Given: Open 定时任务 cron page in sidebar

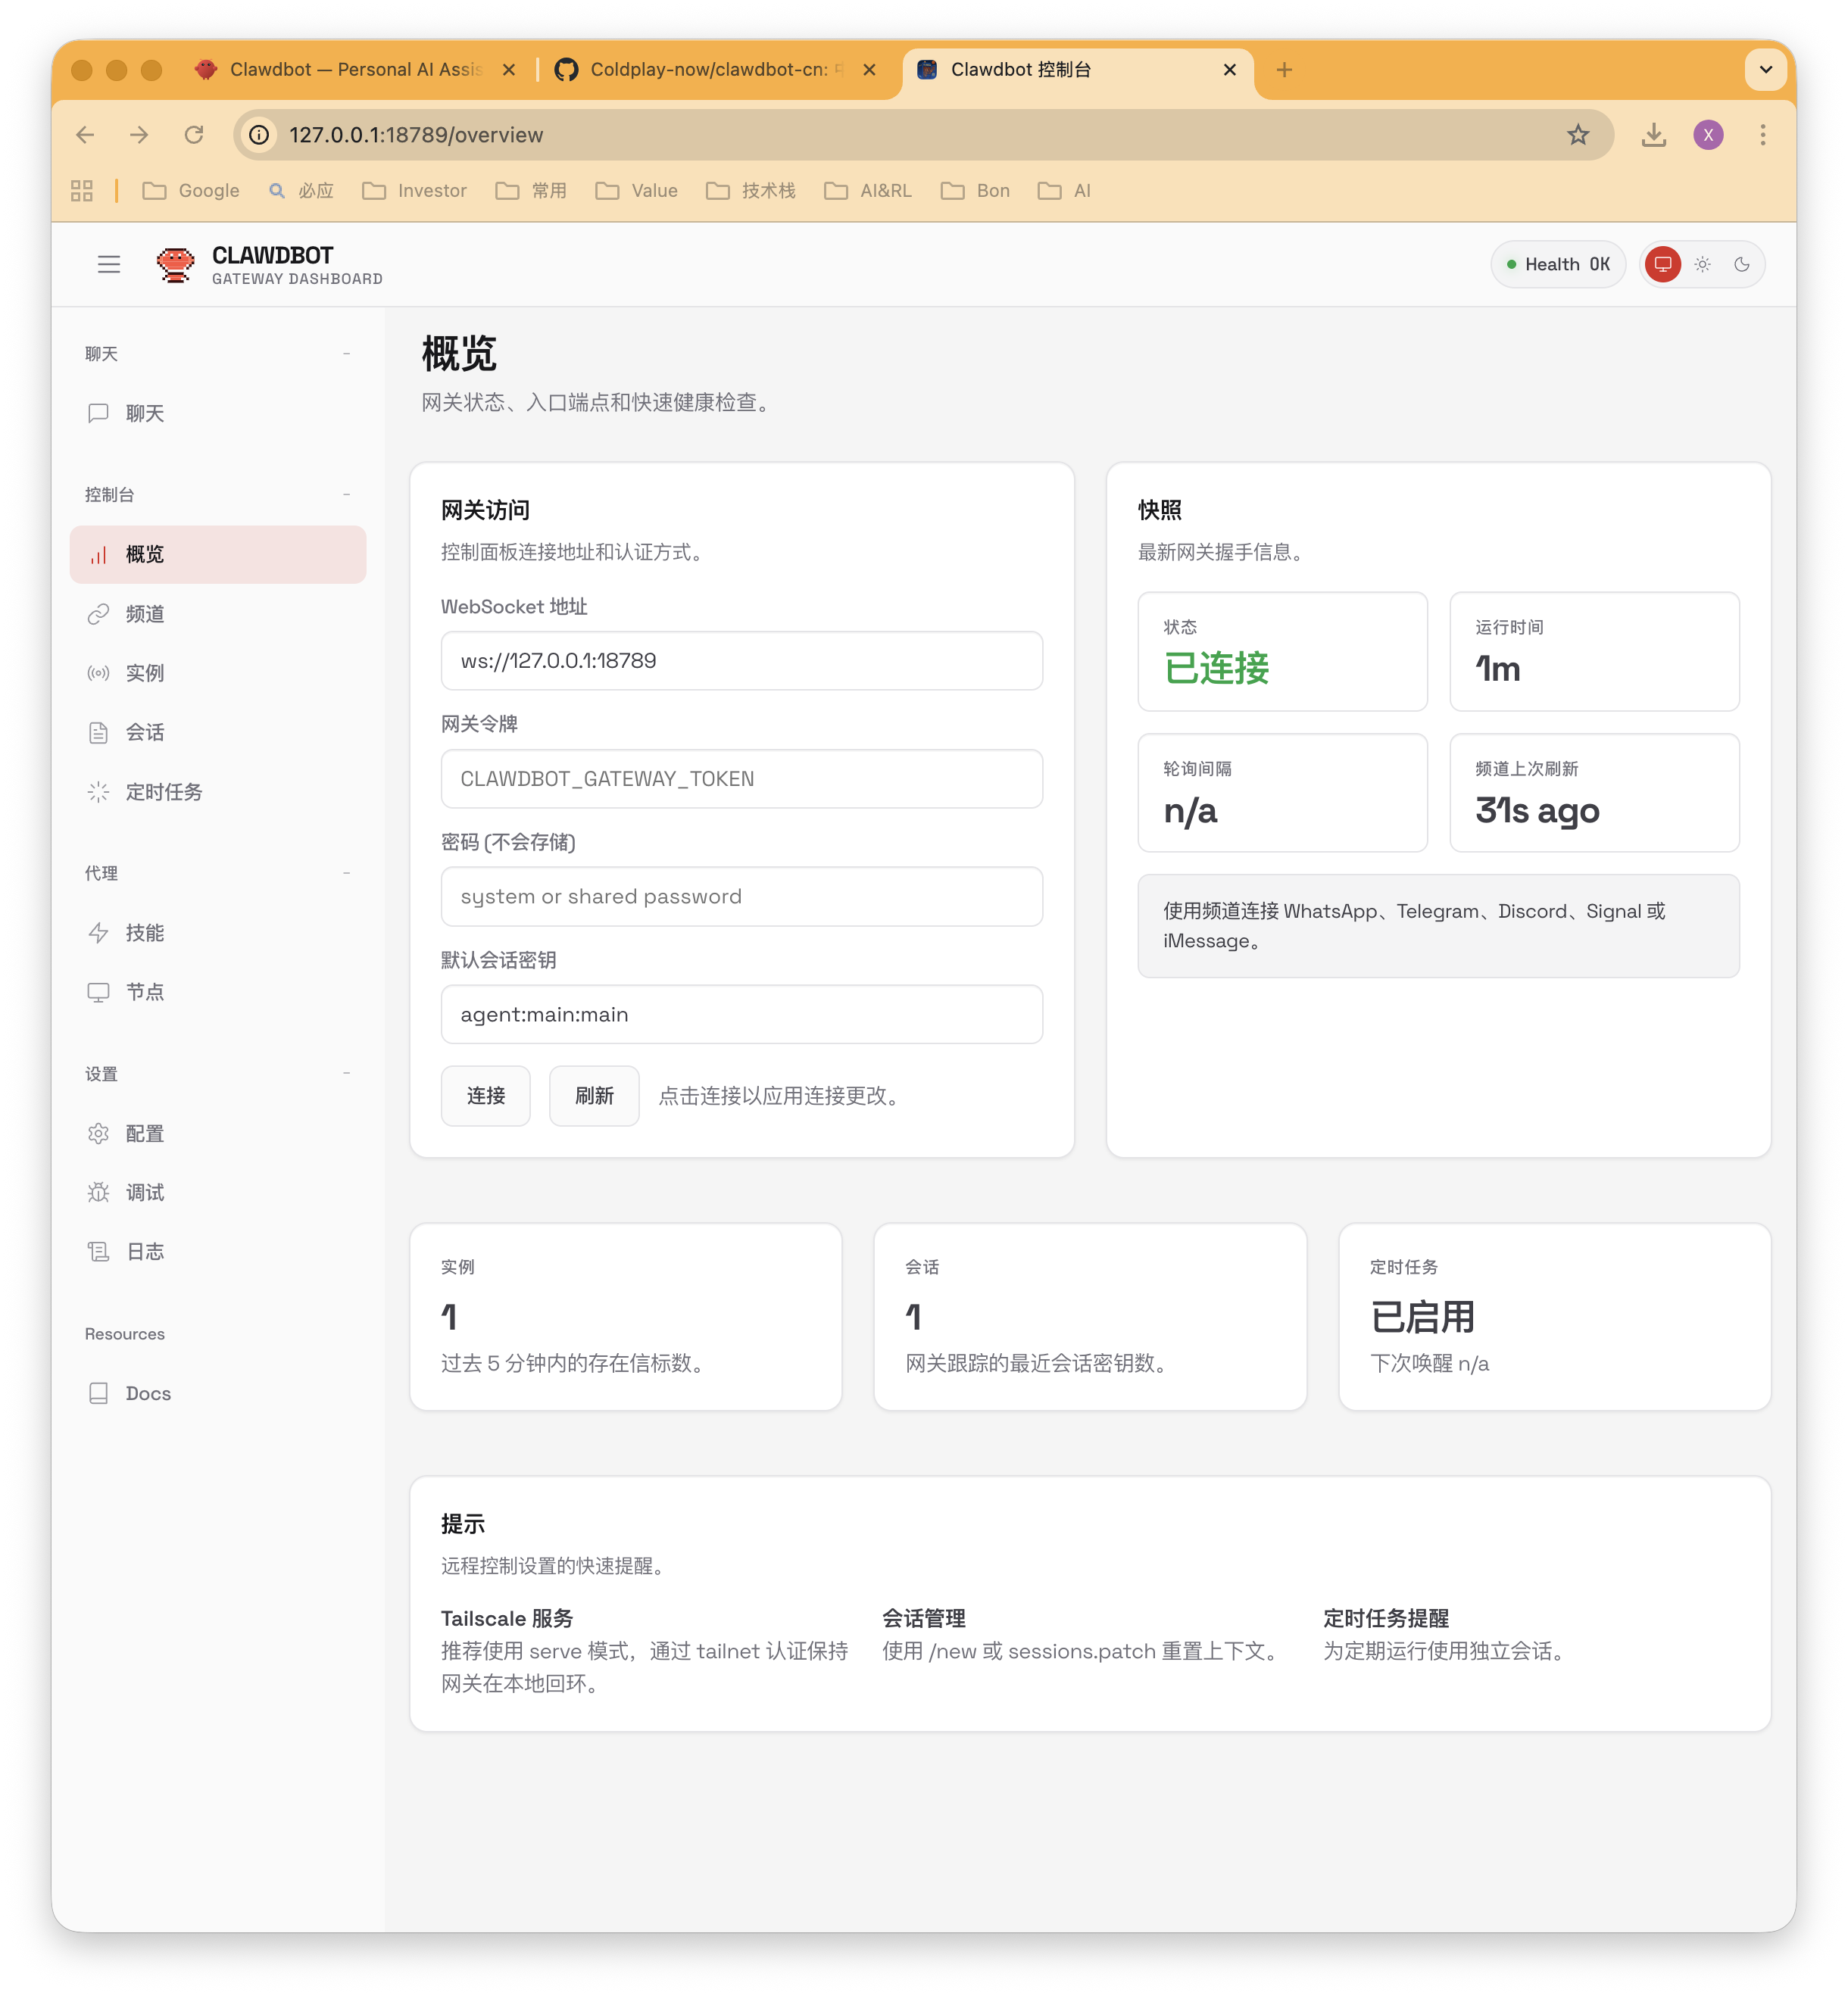Looking at the screenshot, I should [218, 792].
